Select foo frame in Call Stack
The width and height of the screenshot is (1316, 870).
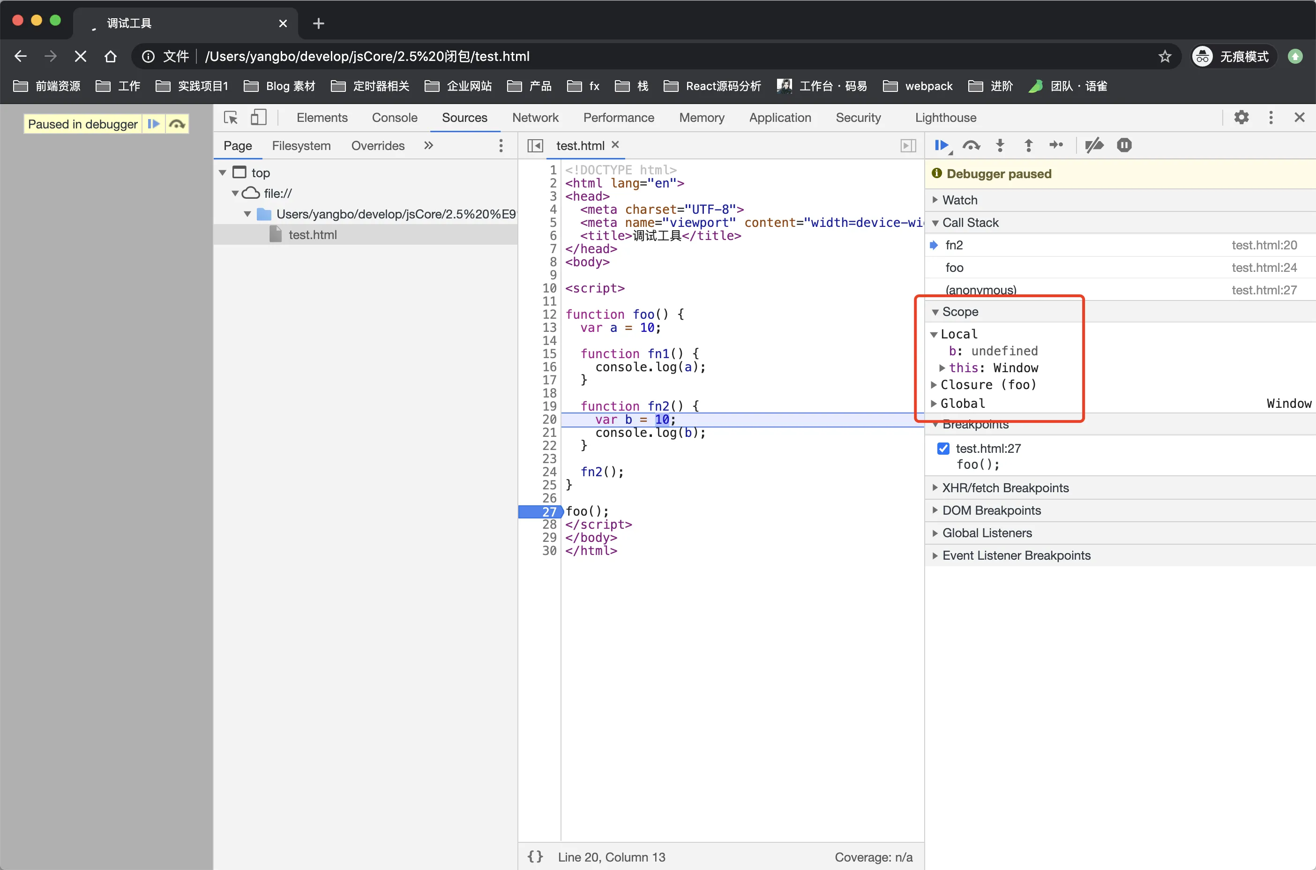(1120, 268)
